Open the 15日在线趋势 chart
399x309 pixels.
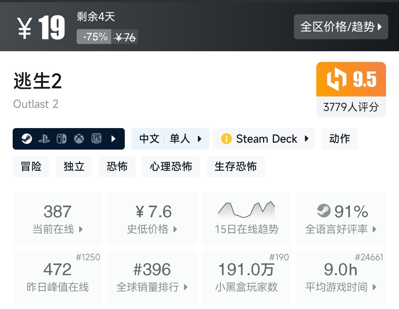(246, 219)
